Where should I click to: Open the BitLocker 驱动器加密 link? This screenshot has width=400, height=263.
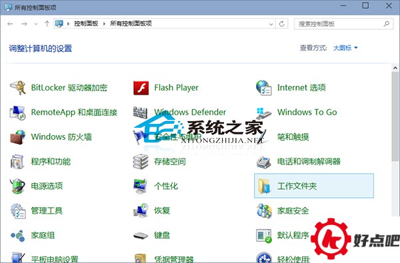[69, 88]
